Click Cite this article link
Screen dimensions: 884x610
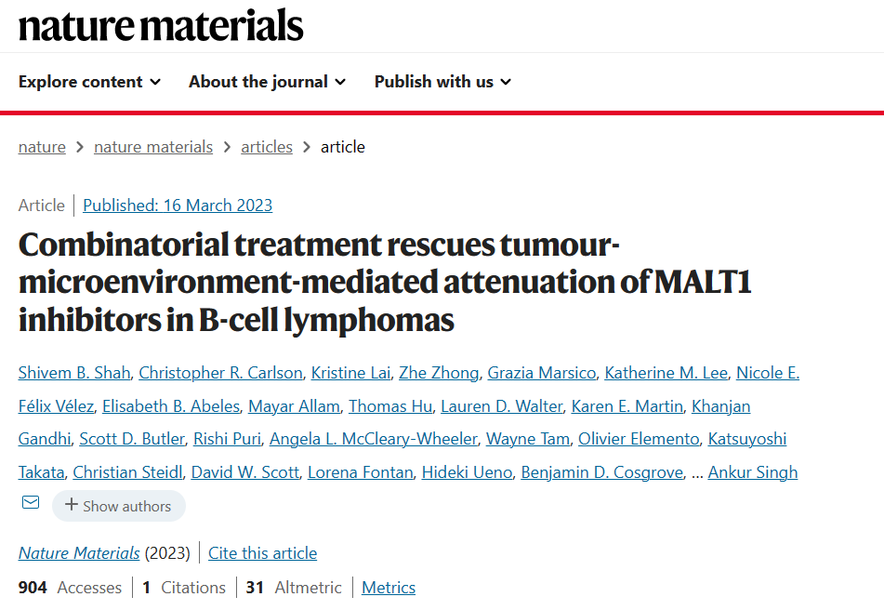point(263,553)
